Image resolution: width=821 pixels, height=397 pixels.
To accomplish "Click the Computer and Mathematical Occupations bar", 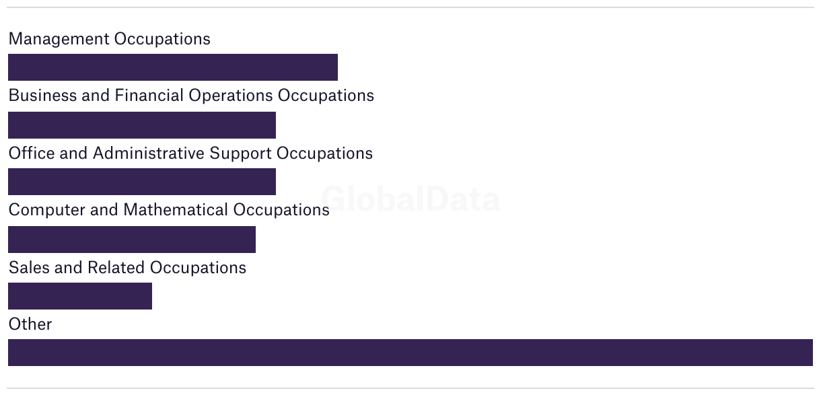I will tap(132, 240).
